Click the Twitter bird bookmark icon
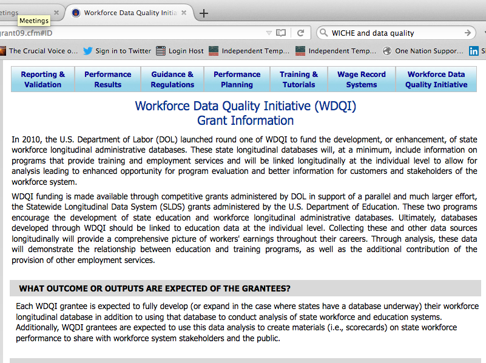Image resolution: width=486 pixels, height=363 pixels. coord(88,51)
